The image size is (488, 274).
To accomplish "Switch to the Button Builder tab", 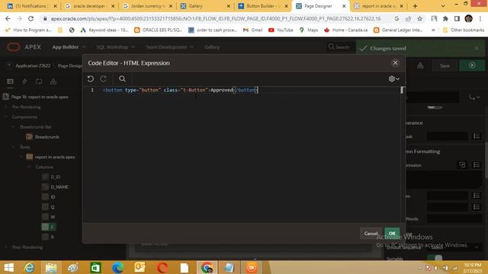I will [262, 6].
